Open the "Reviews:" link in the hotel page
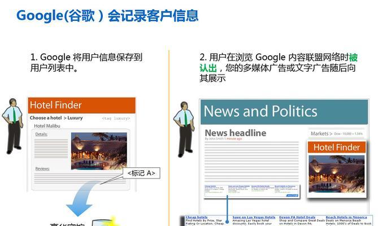 [42, 169]
